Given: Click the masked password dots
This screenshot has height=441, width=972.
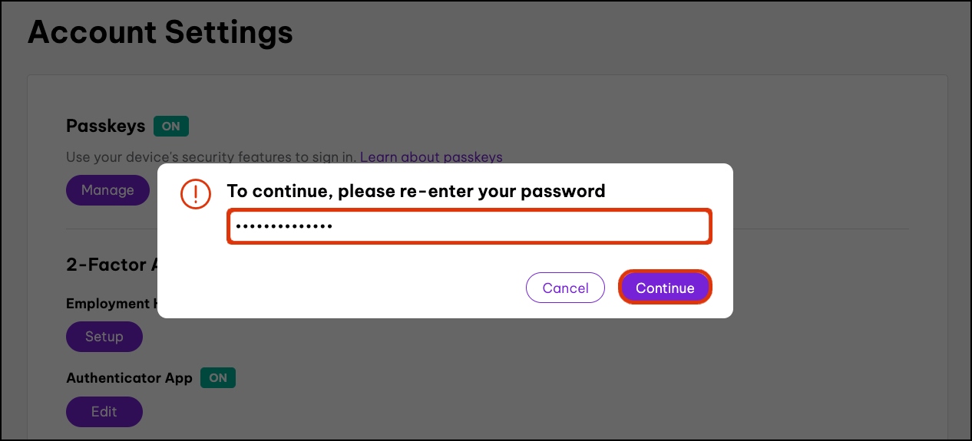Looking at the screenshot, I should click(x=283, y=227).
